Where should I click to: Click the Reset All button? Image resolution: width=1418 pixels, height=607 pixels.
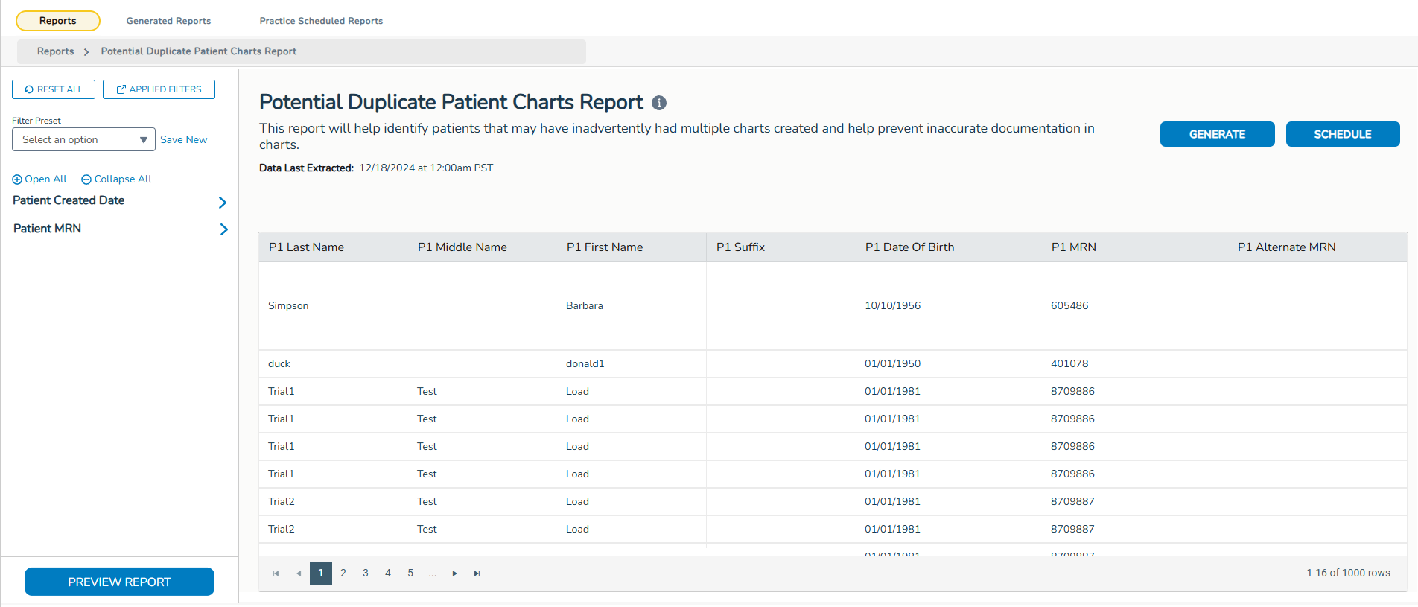click(54, 89)
